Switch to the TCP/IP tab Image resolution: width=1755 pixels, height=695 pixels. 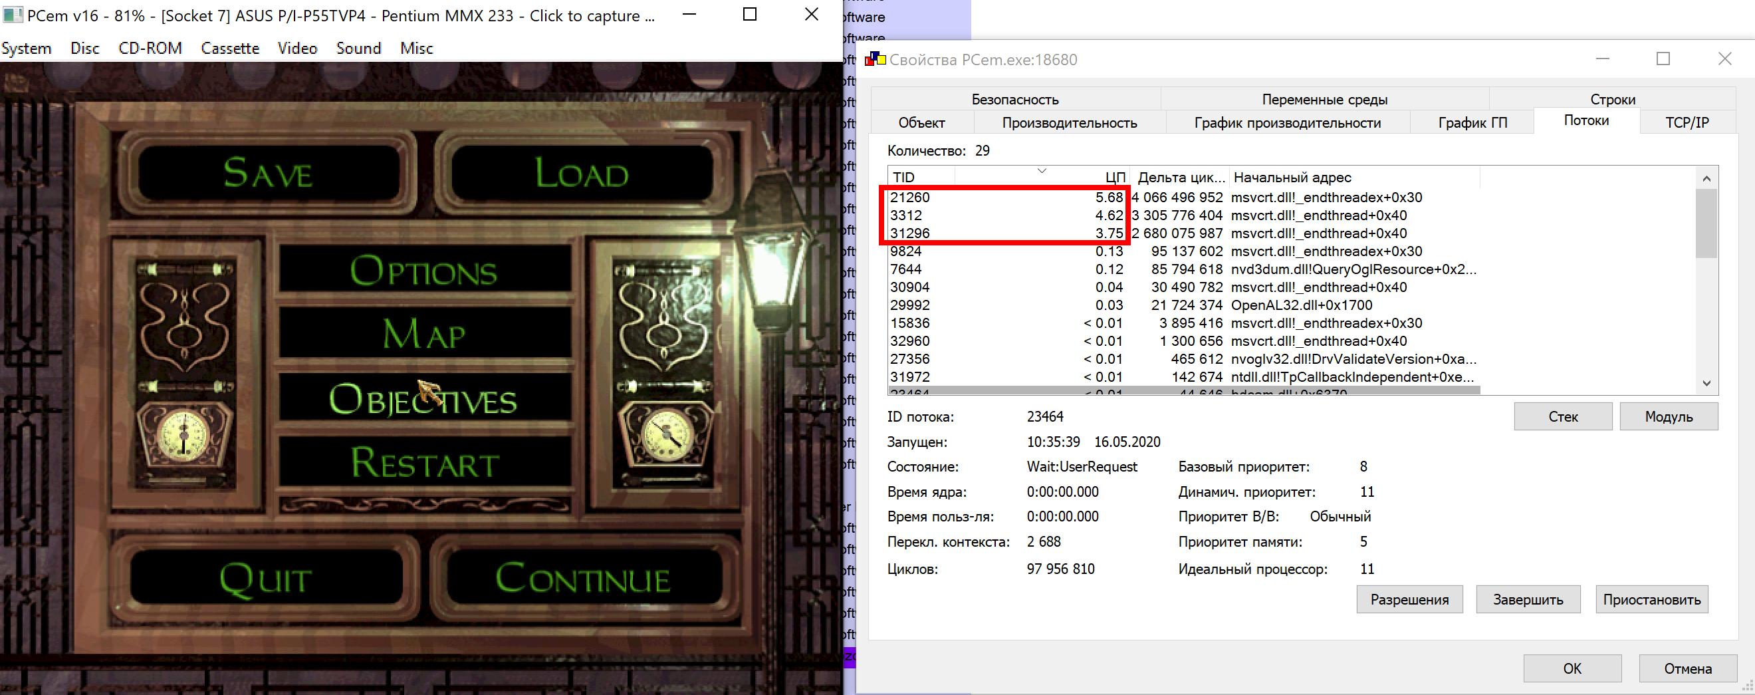click(1688, 122)
